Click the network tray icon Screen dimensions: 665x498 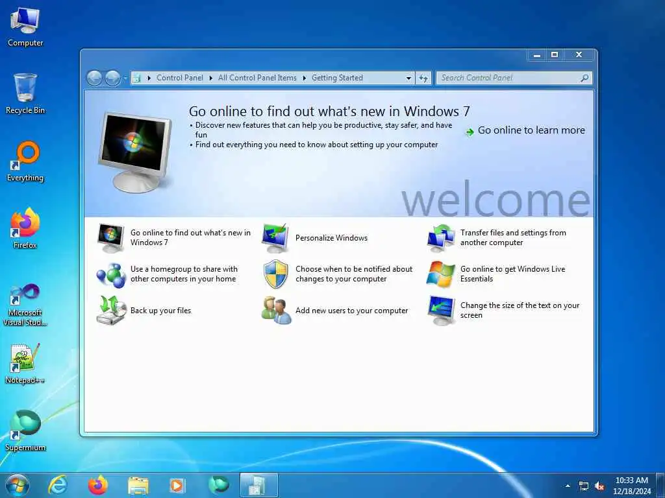point(584,486)
